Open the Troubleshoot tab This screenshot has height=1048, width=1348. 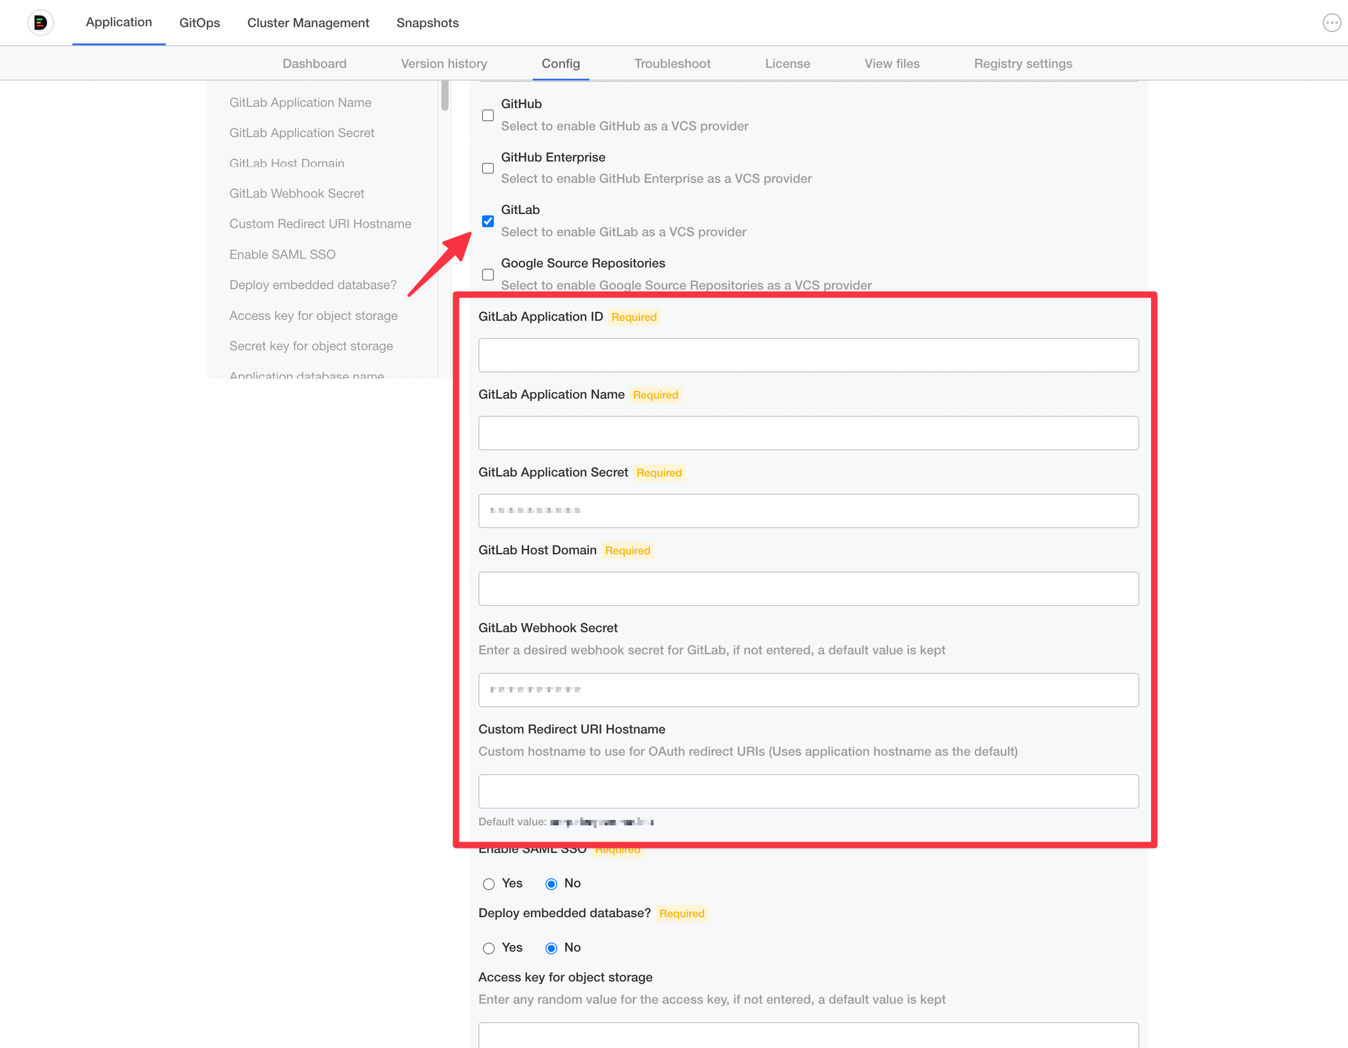(x=672, y=63)
